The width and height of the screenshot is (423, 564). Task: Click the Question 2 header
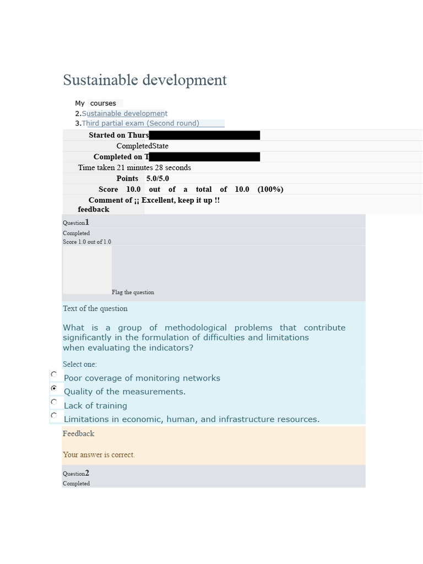pyautogui.click(x=76, y=473)
